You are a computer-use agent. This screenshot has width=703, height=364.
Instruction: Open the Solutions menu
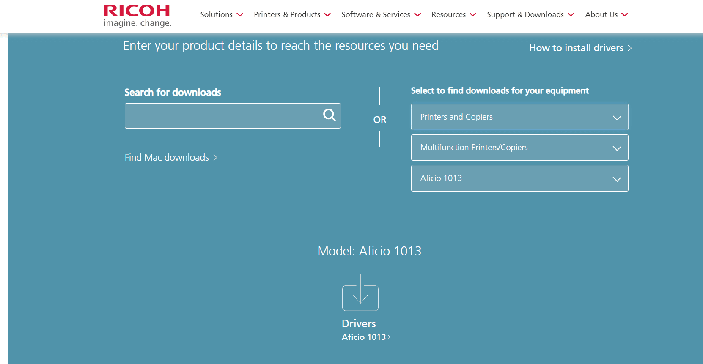(222, 15)
